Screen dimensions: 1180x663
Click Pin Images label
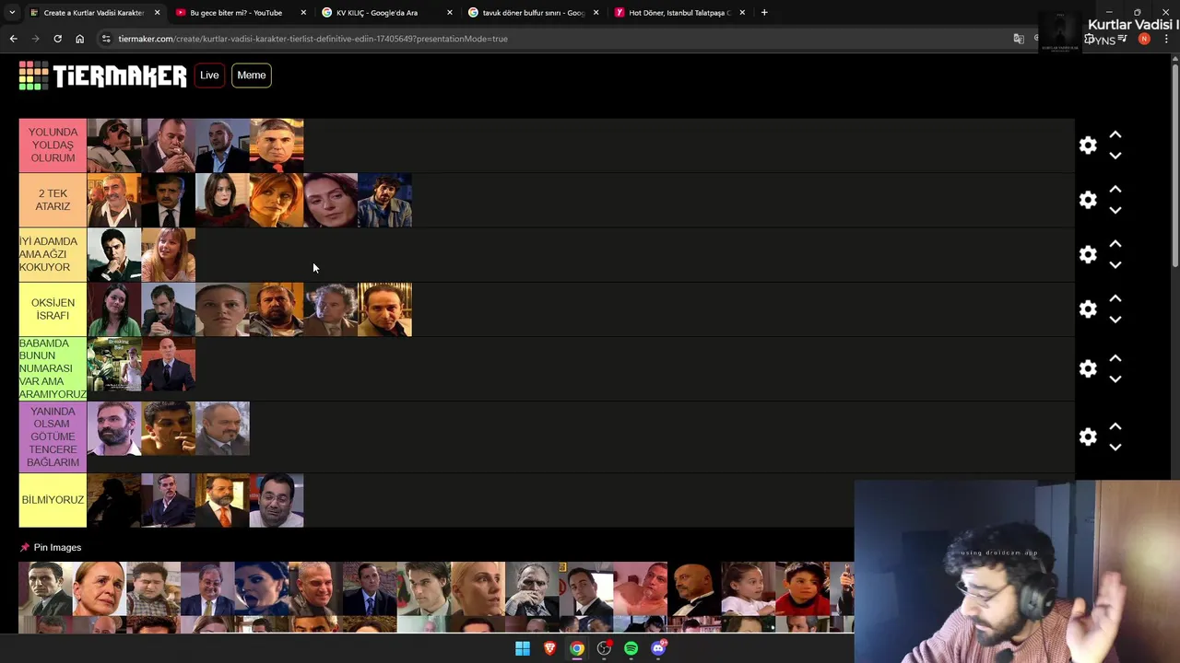pos(57,547)
